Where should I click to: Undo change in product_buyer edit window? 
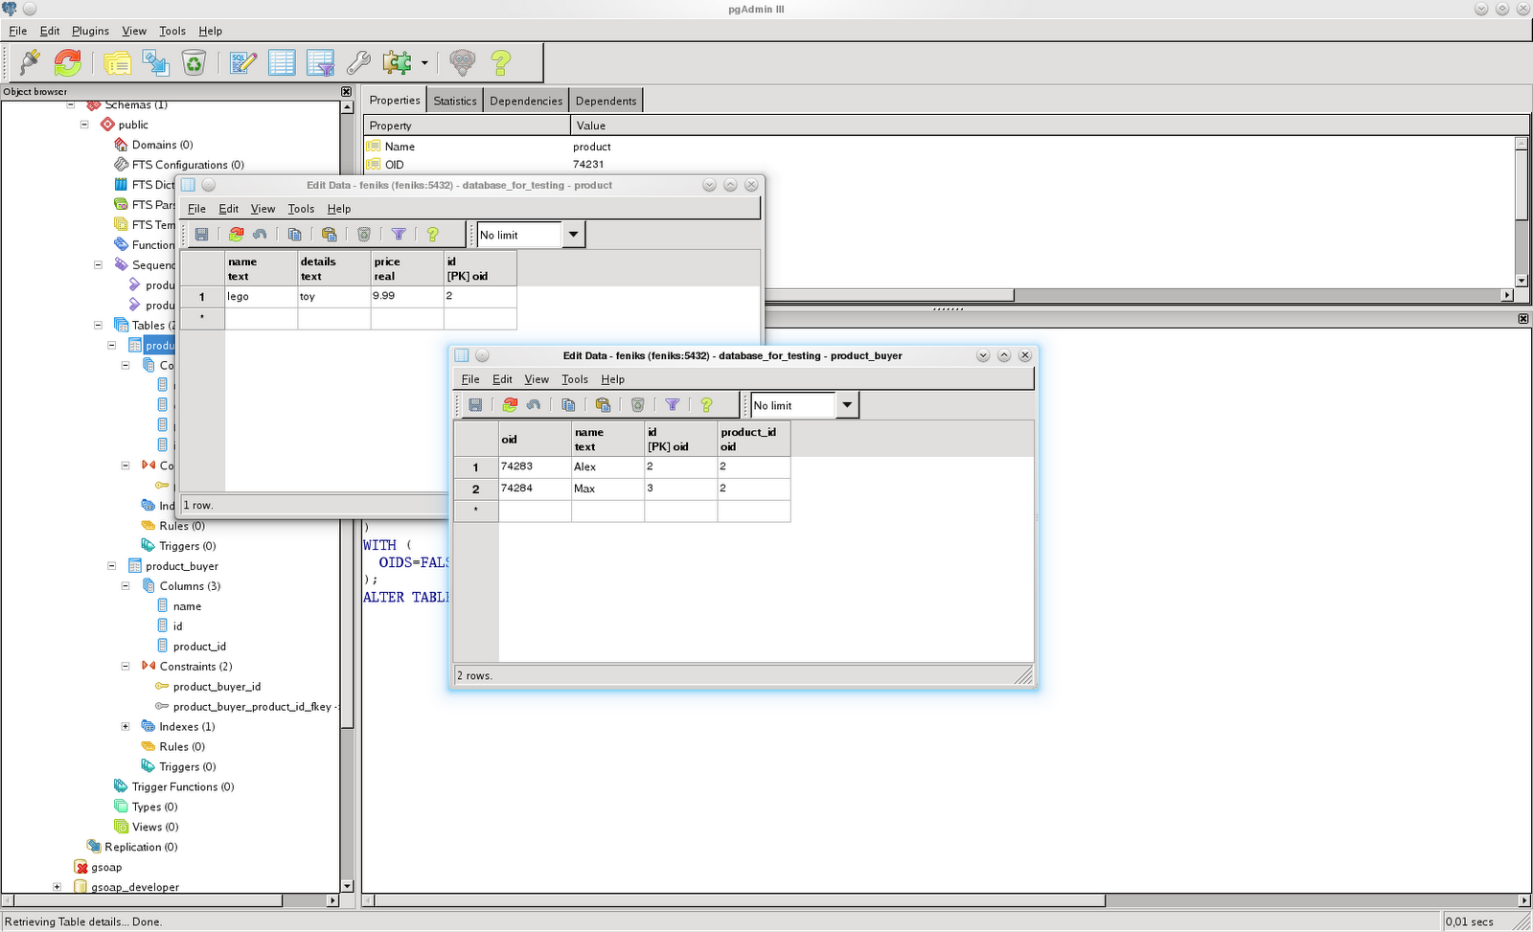[x=534, y=405]
